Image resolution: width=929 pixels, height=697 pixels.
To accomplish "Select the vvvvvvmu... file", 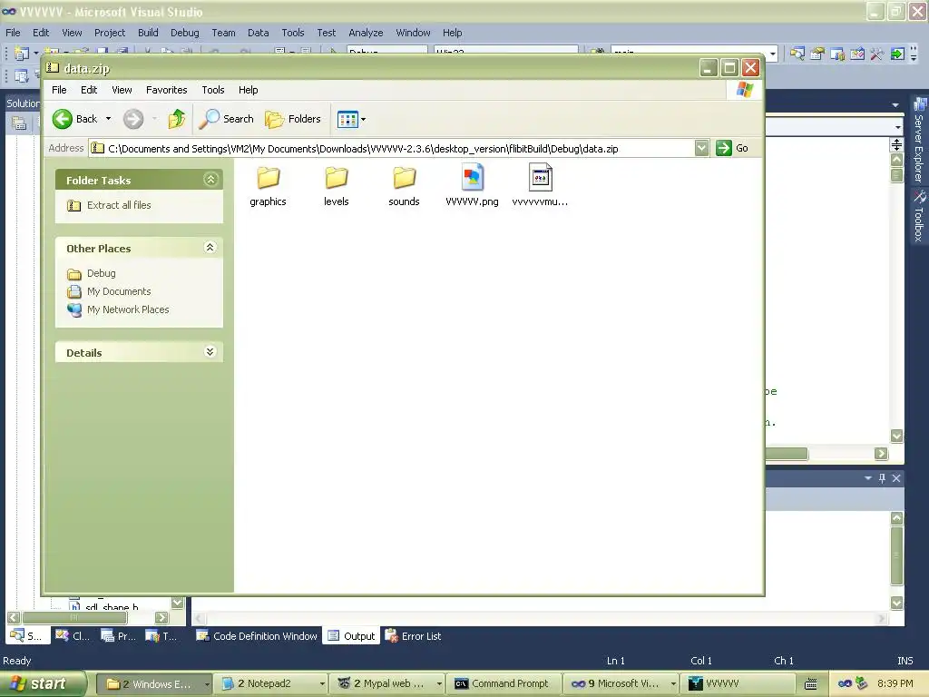I will pos(540,186).
